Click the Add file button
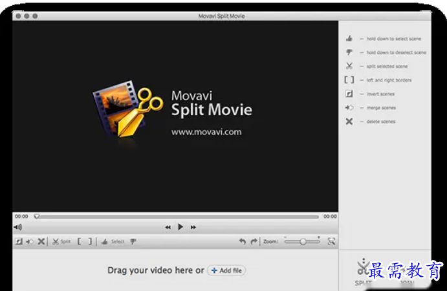This screenshot has width=447, height=291. 226,270
